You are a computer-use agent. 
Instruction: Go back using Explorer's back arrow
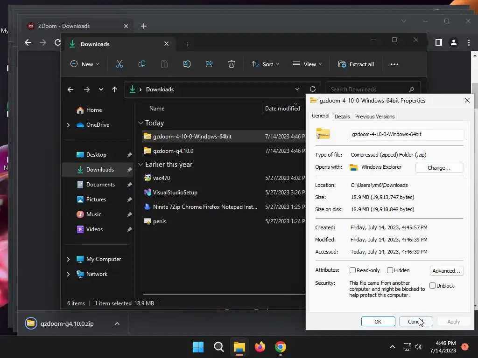tap(70, 89)
